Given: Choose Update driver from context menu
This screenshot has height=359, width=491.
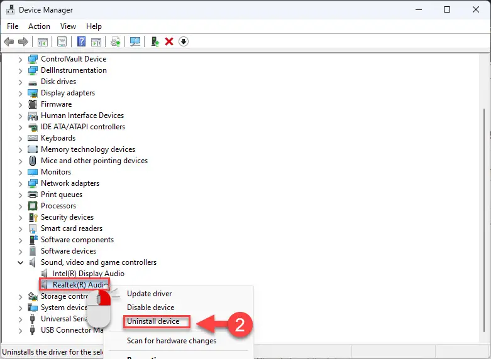Looking at the screenshot, I should tap(149, 294).
